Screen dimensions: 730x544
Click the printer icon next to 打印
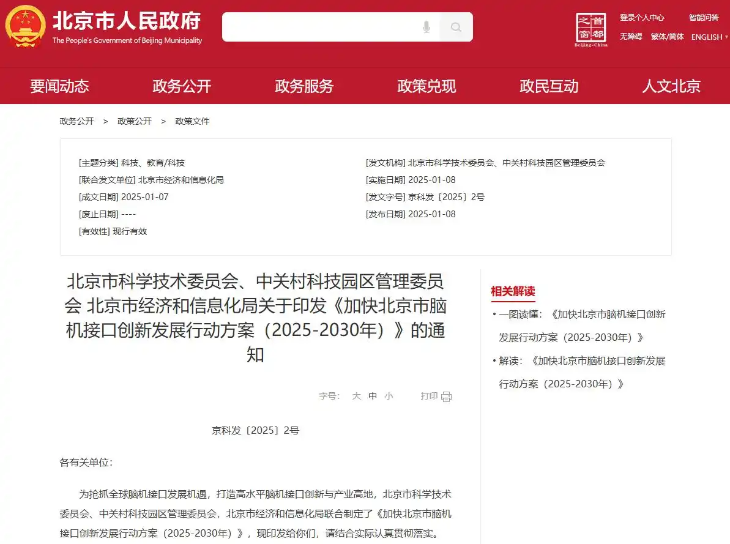pyautogui.click(x=446, y=397)
